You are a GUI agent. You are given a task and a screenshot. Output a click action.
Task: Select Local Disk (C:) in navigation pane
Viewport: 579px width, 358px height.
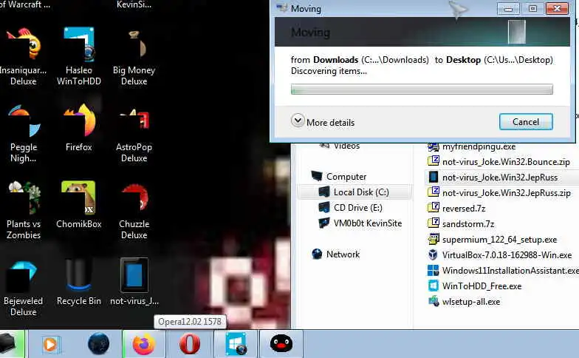pos(354,192)
